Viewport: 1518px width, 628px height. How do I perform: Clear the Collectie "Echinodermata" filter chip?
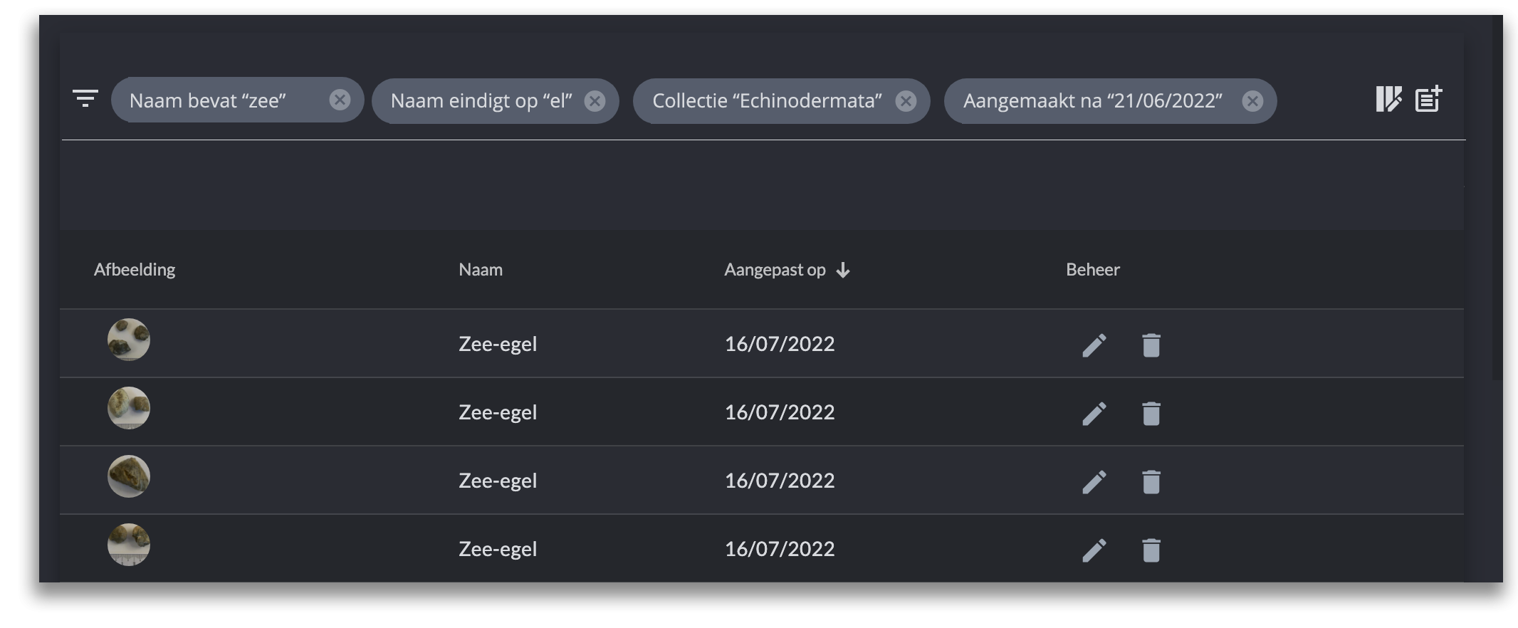[906, 101]
